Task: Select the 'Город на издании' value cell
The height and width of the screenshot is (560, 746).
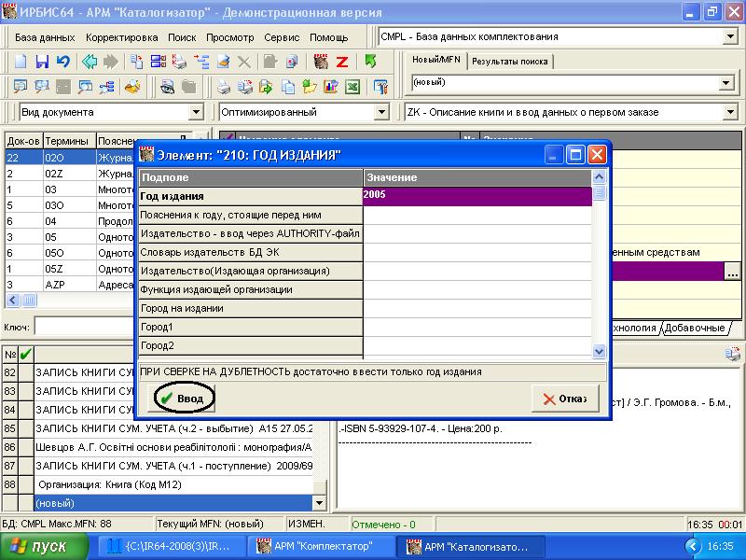Action: pos(477,308)
